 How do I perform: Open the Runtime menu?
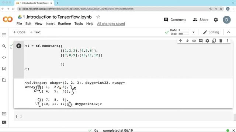65,23
